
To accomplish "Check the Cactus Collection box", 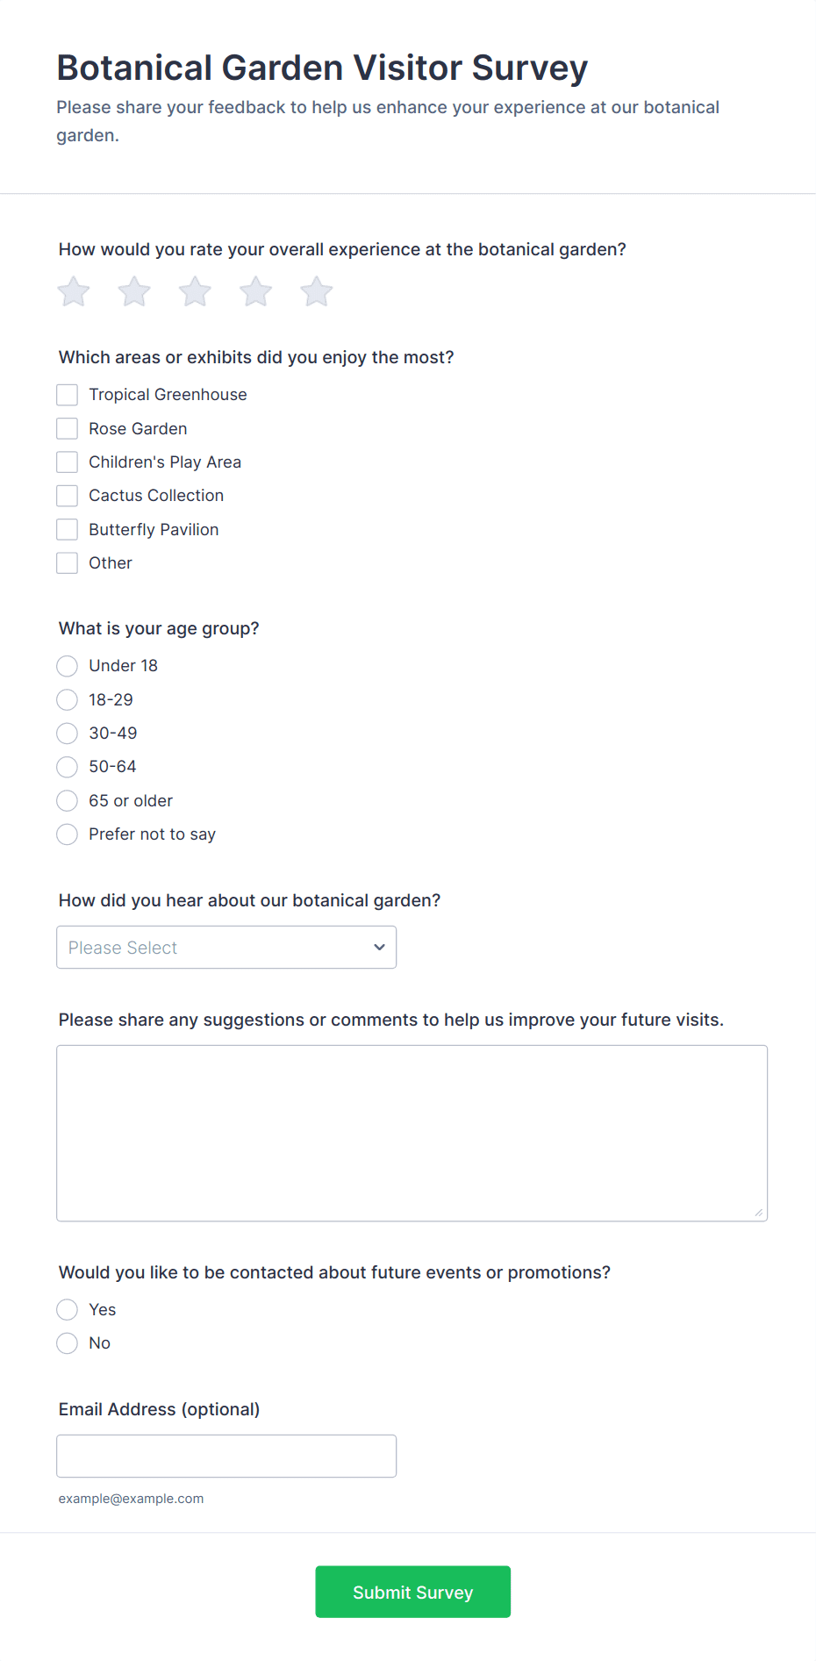I will click(x=67, y=496).
